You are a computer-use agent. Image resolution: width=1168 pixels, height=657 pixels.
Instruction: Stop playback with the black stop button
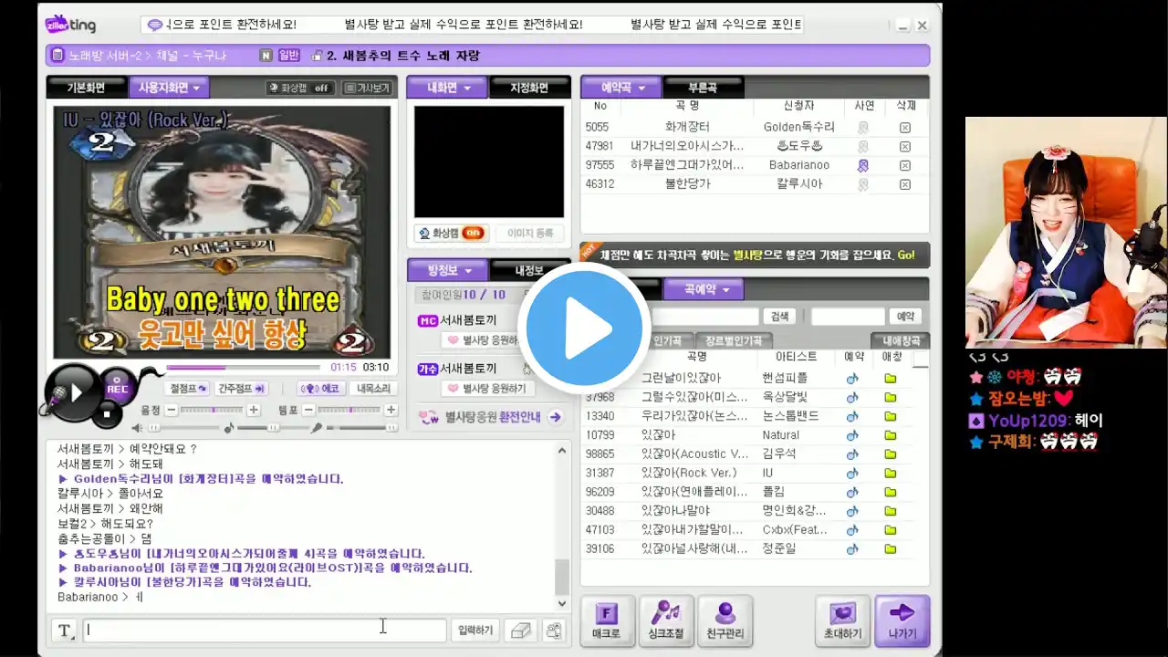[107, 414]
